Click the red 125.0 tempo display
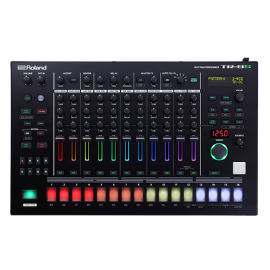 pos(219,134)
